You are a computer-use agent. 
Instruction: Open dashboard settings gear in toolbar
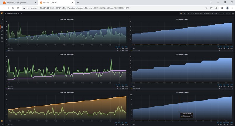(x=188, y=13)
